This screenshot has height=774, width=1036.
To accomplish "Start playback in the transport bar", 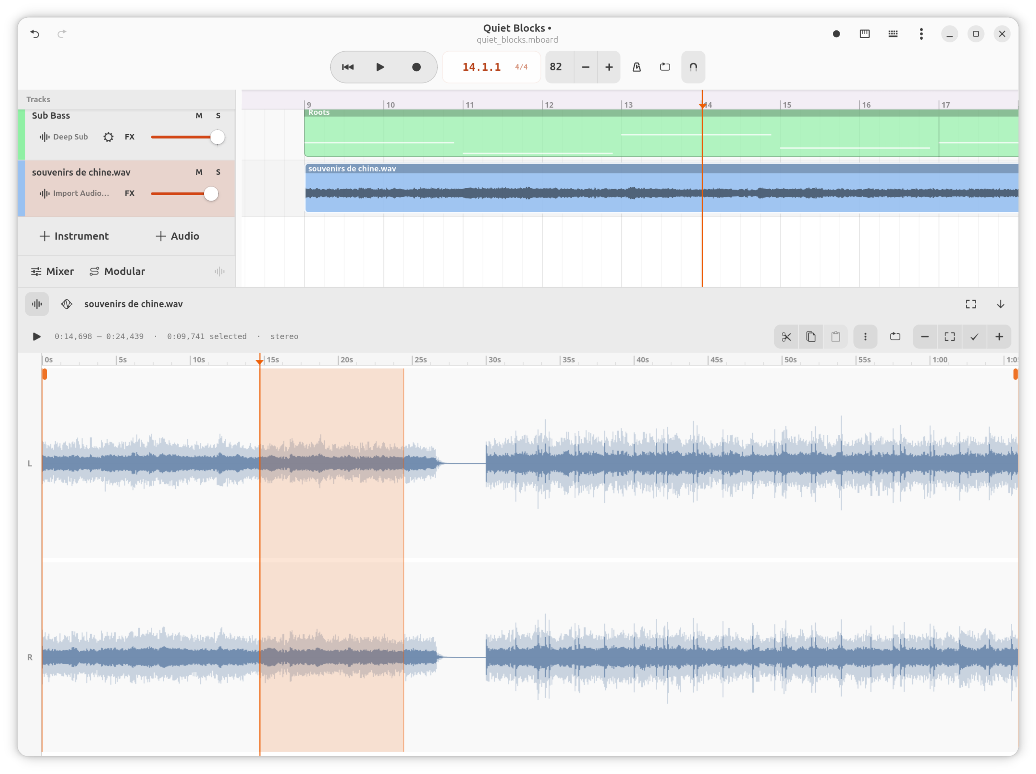I will [x=380, y=67].
